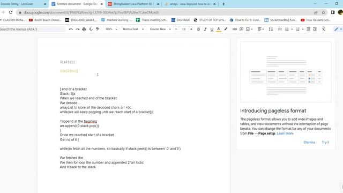Insert a numbered list

(x=298, y=29)
